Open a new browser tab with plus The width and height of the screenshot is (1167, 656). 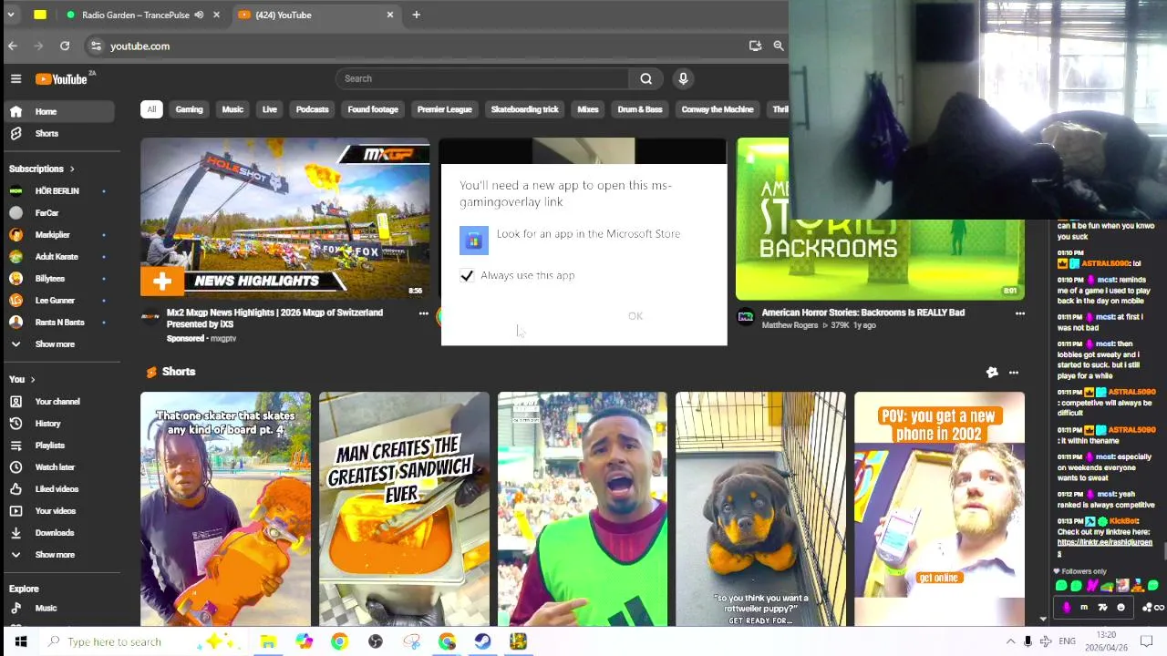(x=416, y=15)
